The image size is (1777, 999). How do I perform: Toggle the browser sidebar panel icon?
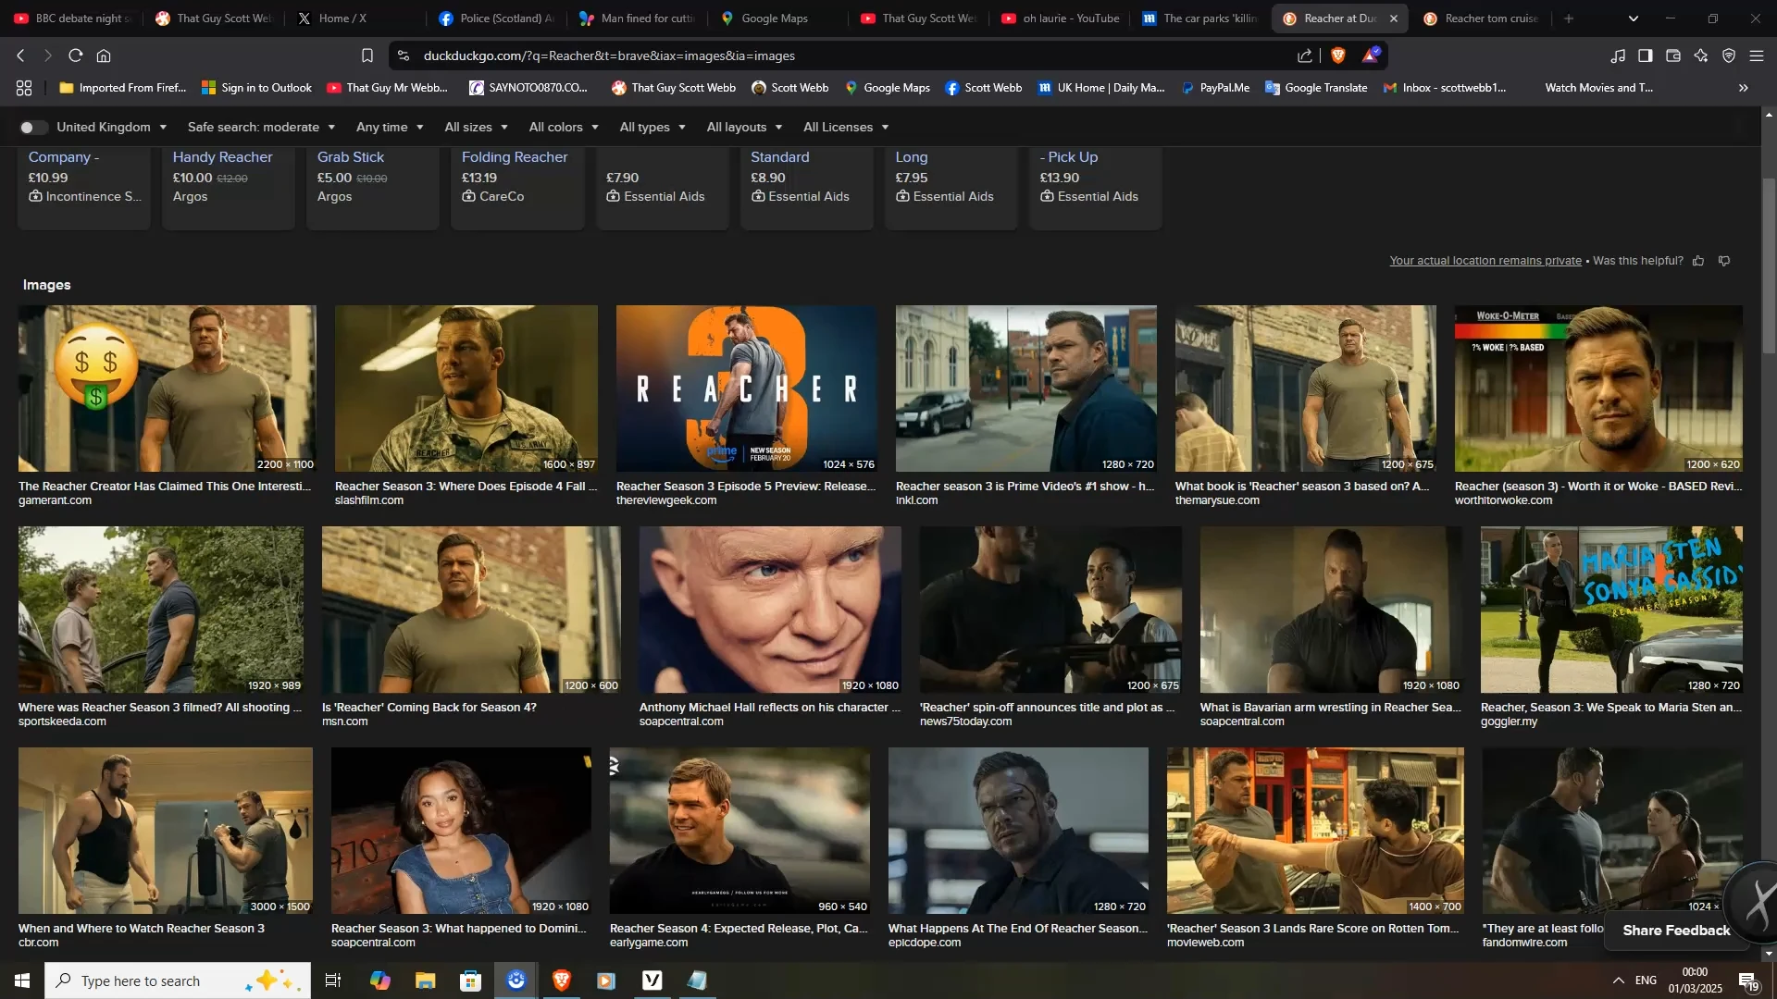[1646, 55]
